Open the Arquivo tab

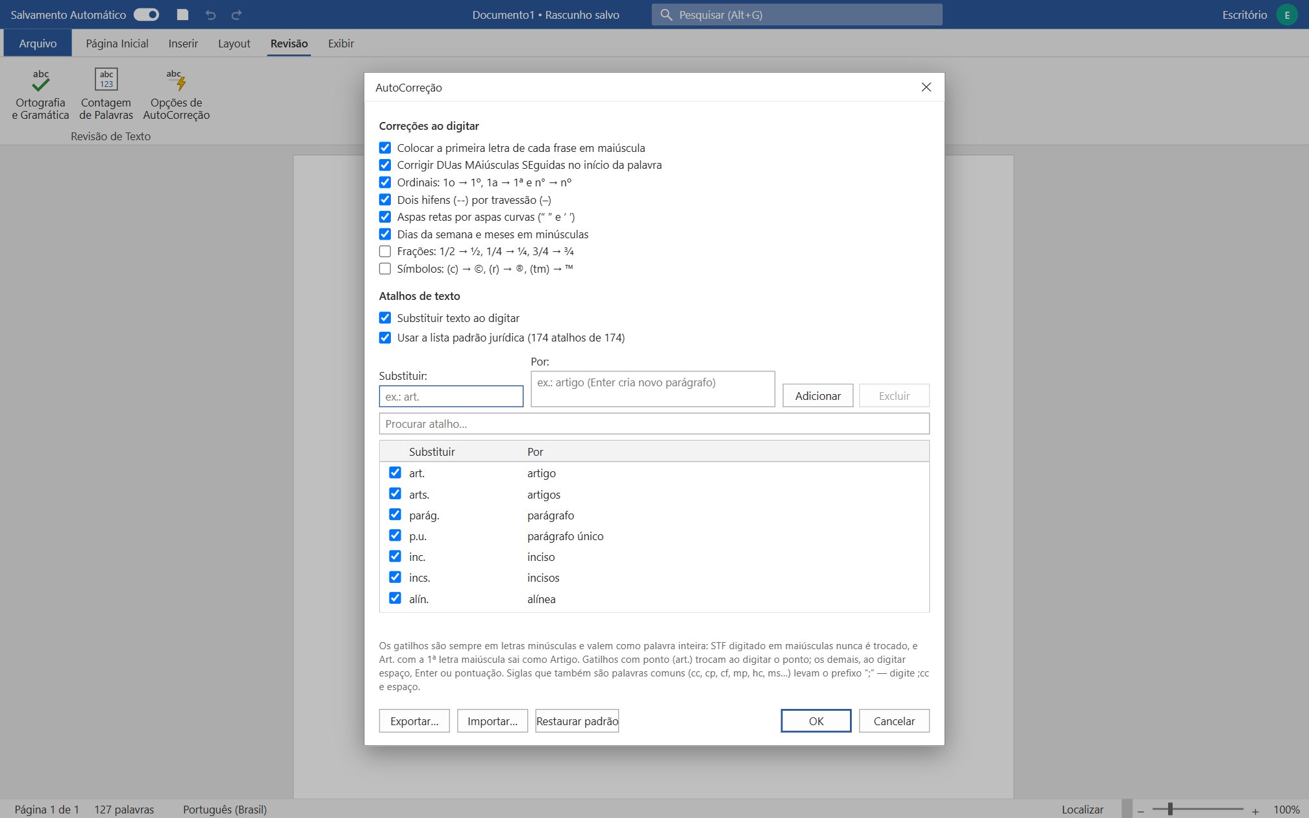pyautogui.click(x=38, y=43)
